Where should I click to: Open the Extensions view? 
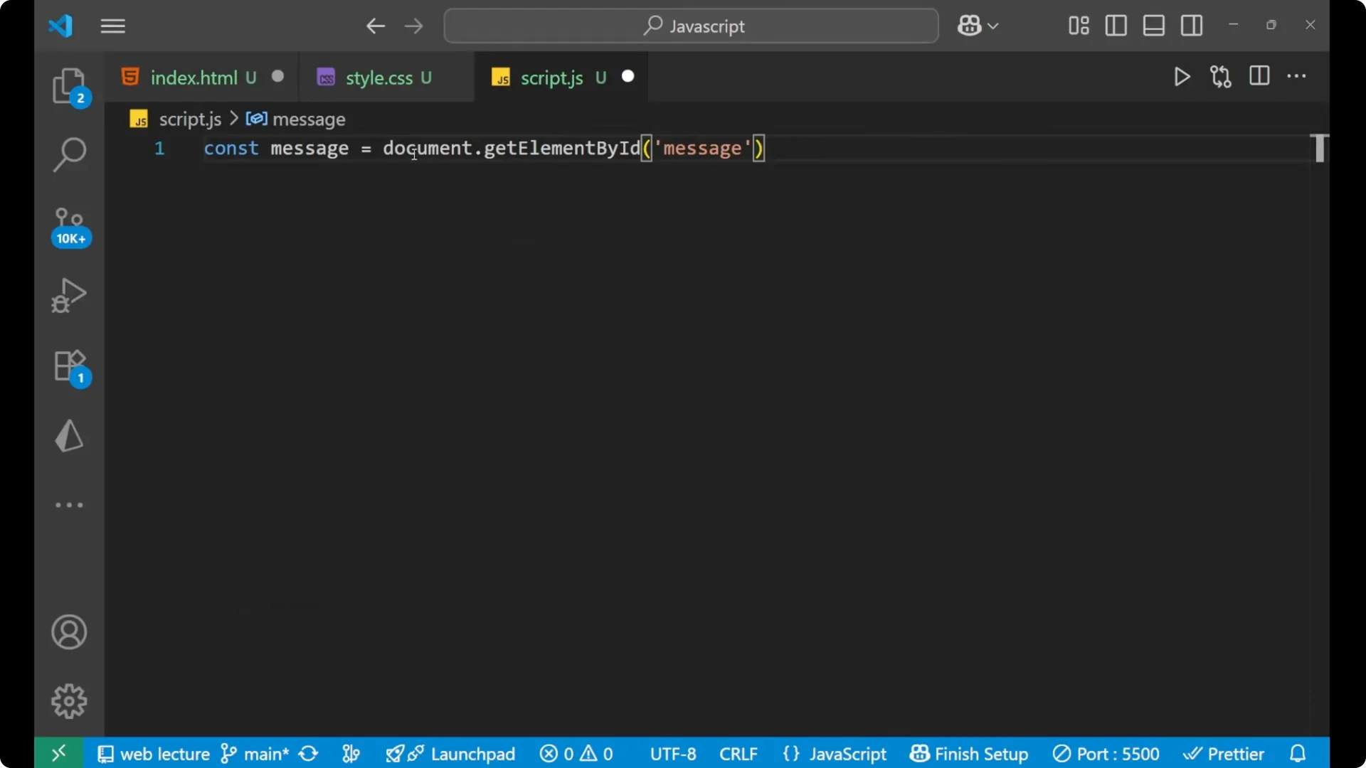coord(69,366)
